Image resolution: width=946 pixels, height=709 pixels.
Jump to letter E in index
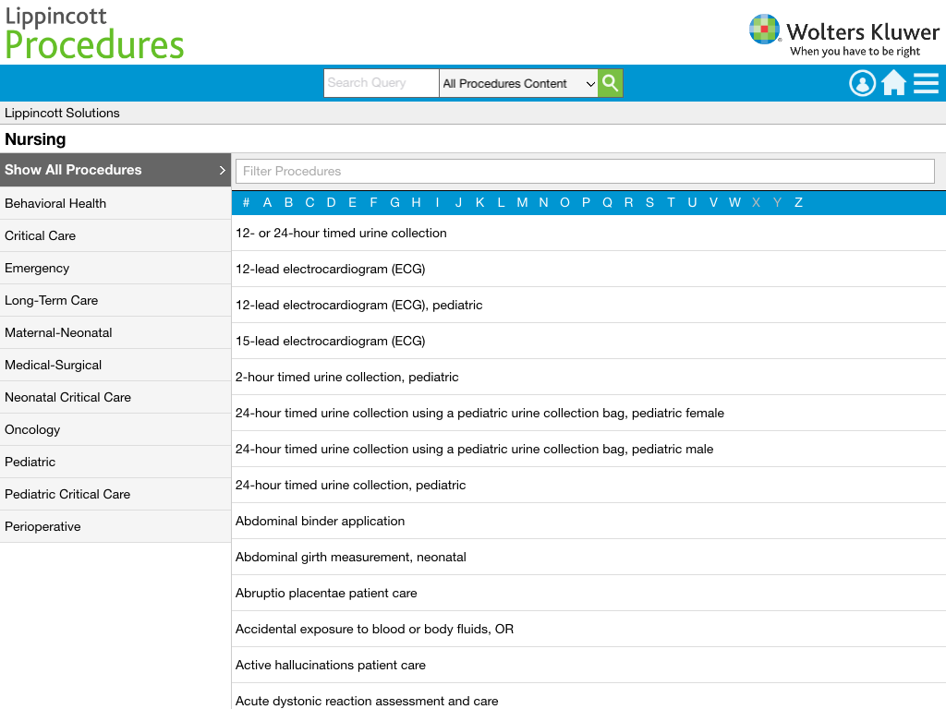tap(352, 202)
